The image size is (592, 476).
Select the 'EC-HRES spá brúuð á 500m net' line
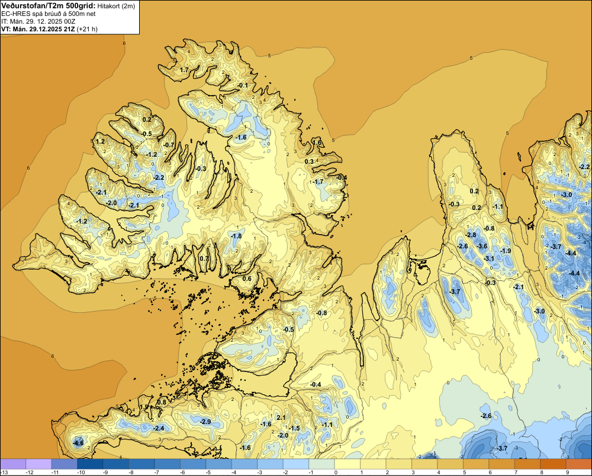[x=49, y=14]
